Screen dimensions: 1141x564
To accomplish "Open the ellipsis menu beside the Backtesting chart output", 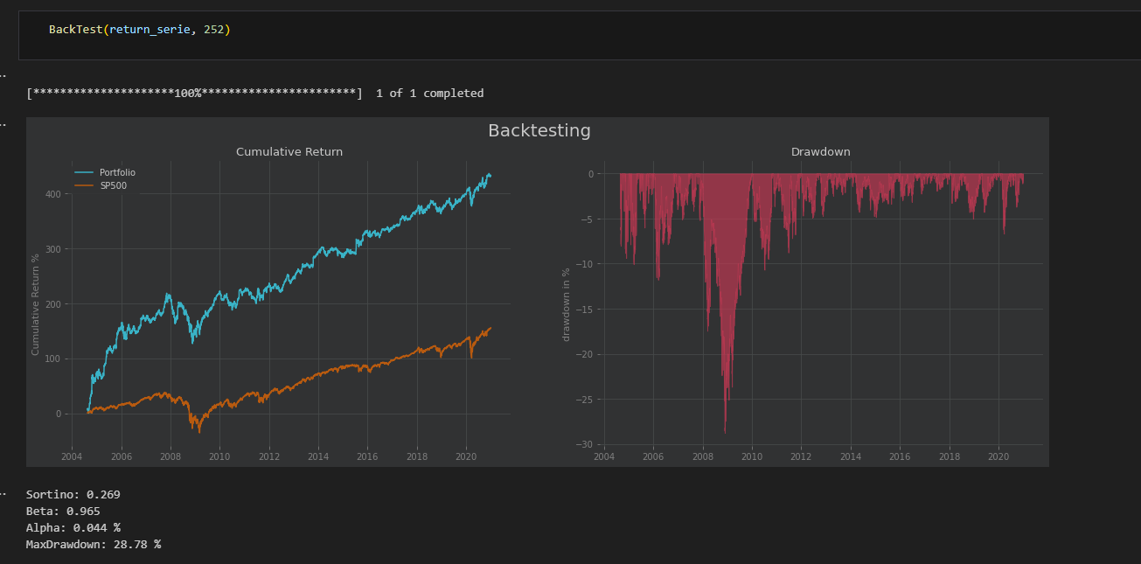I will [3, 125].
